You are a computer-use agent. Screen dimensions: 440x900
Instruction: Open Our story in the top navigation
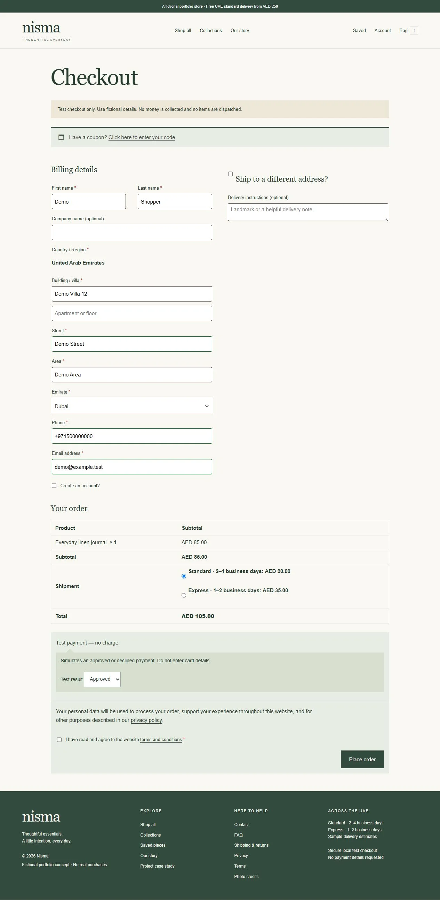click(x=240, y=31)
